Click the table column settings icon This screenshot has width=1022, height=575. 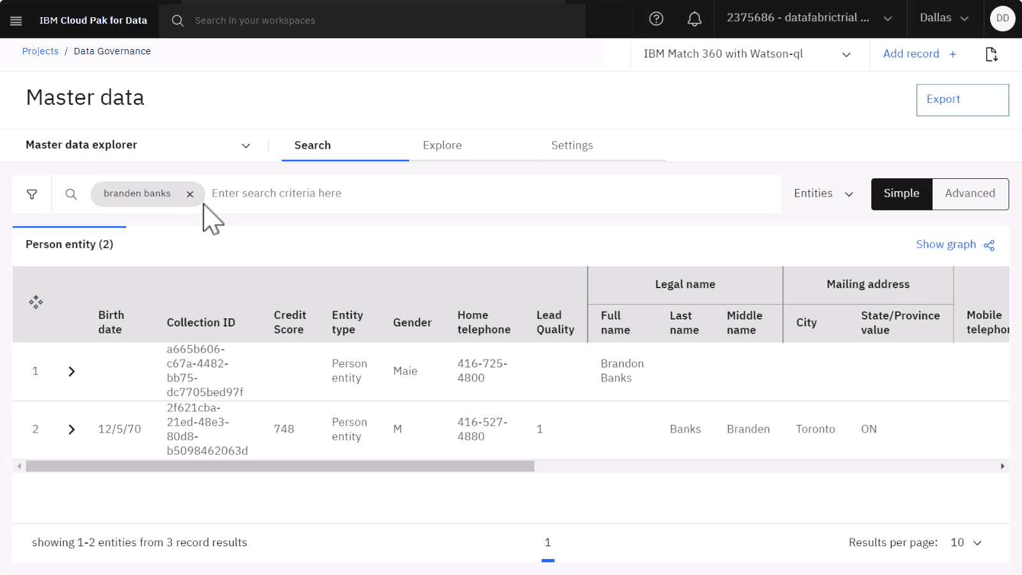36,302
